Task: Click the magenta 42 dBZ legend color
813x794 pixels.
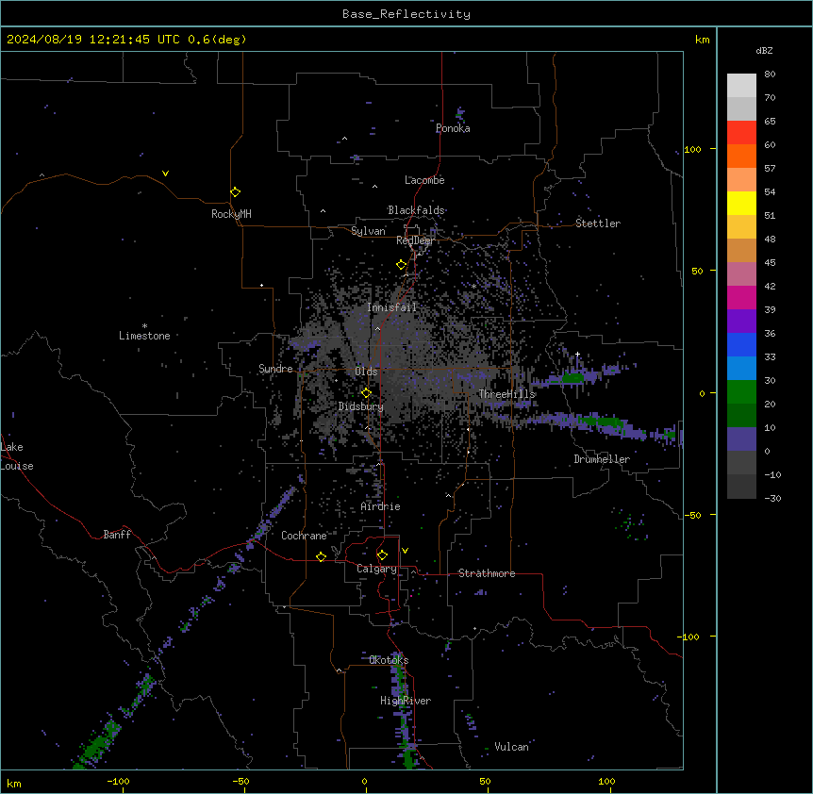Action: pyautogui.click(x=741, y=297)
